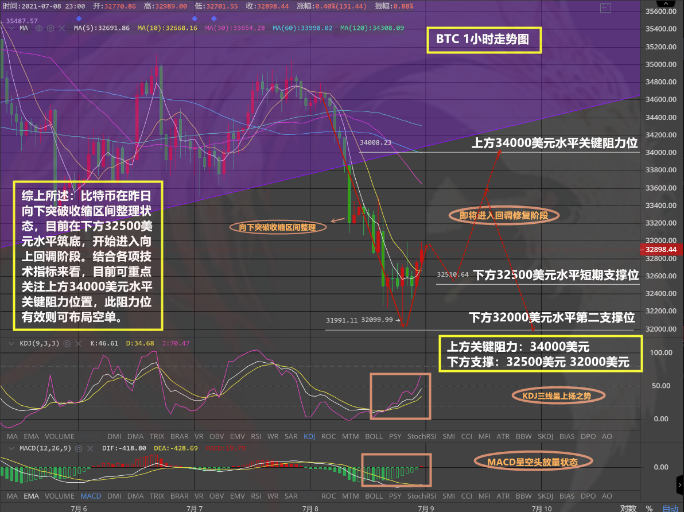Select TRIX in the KDJ panel's tab strip

(157, 436)
